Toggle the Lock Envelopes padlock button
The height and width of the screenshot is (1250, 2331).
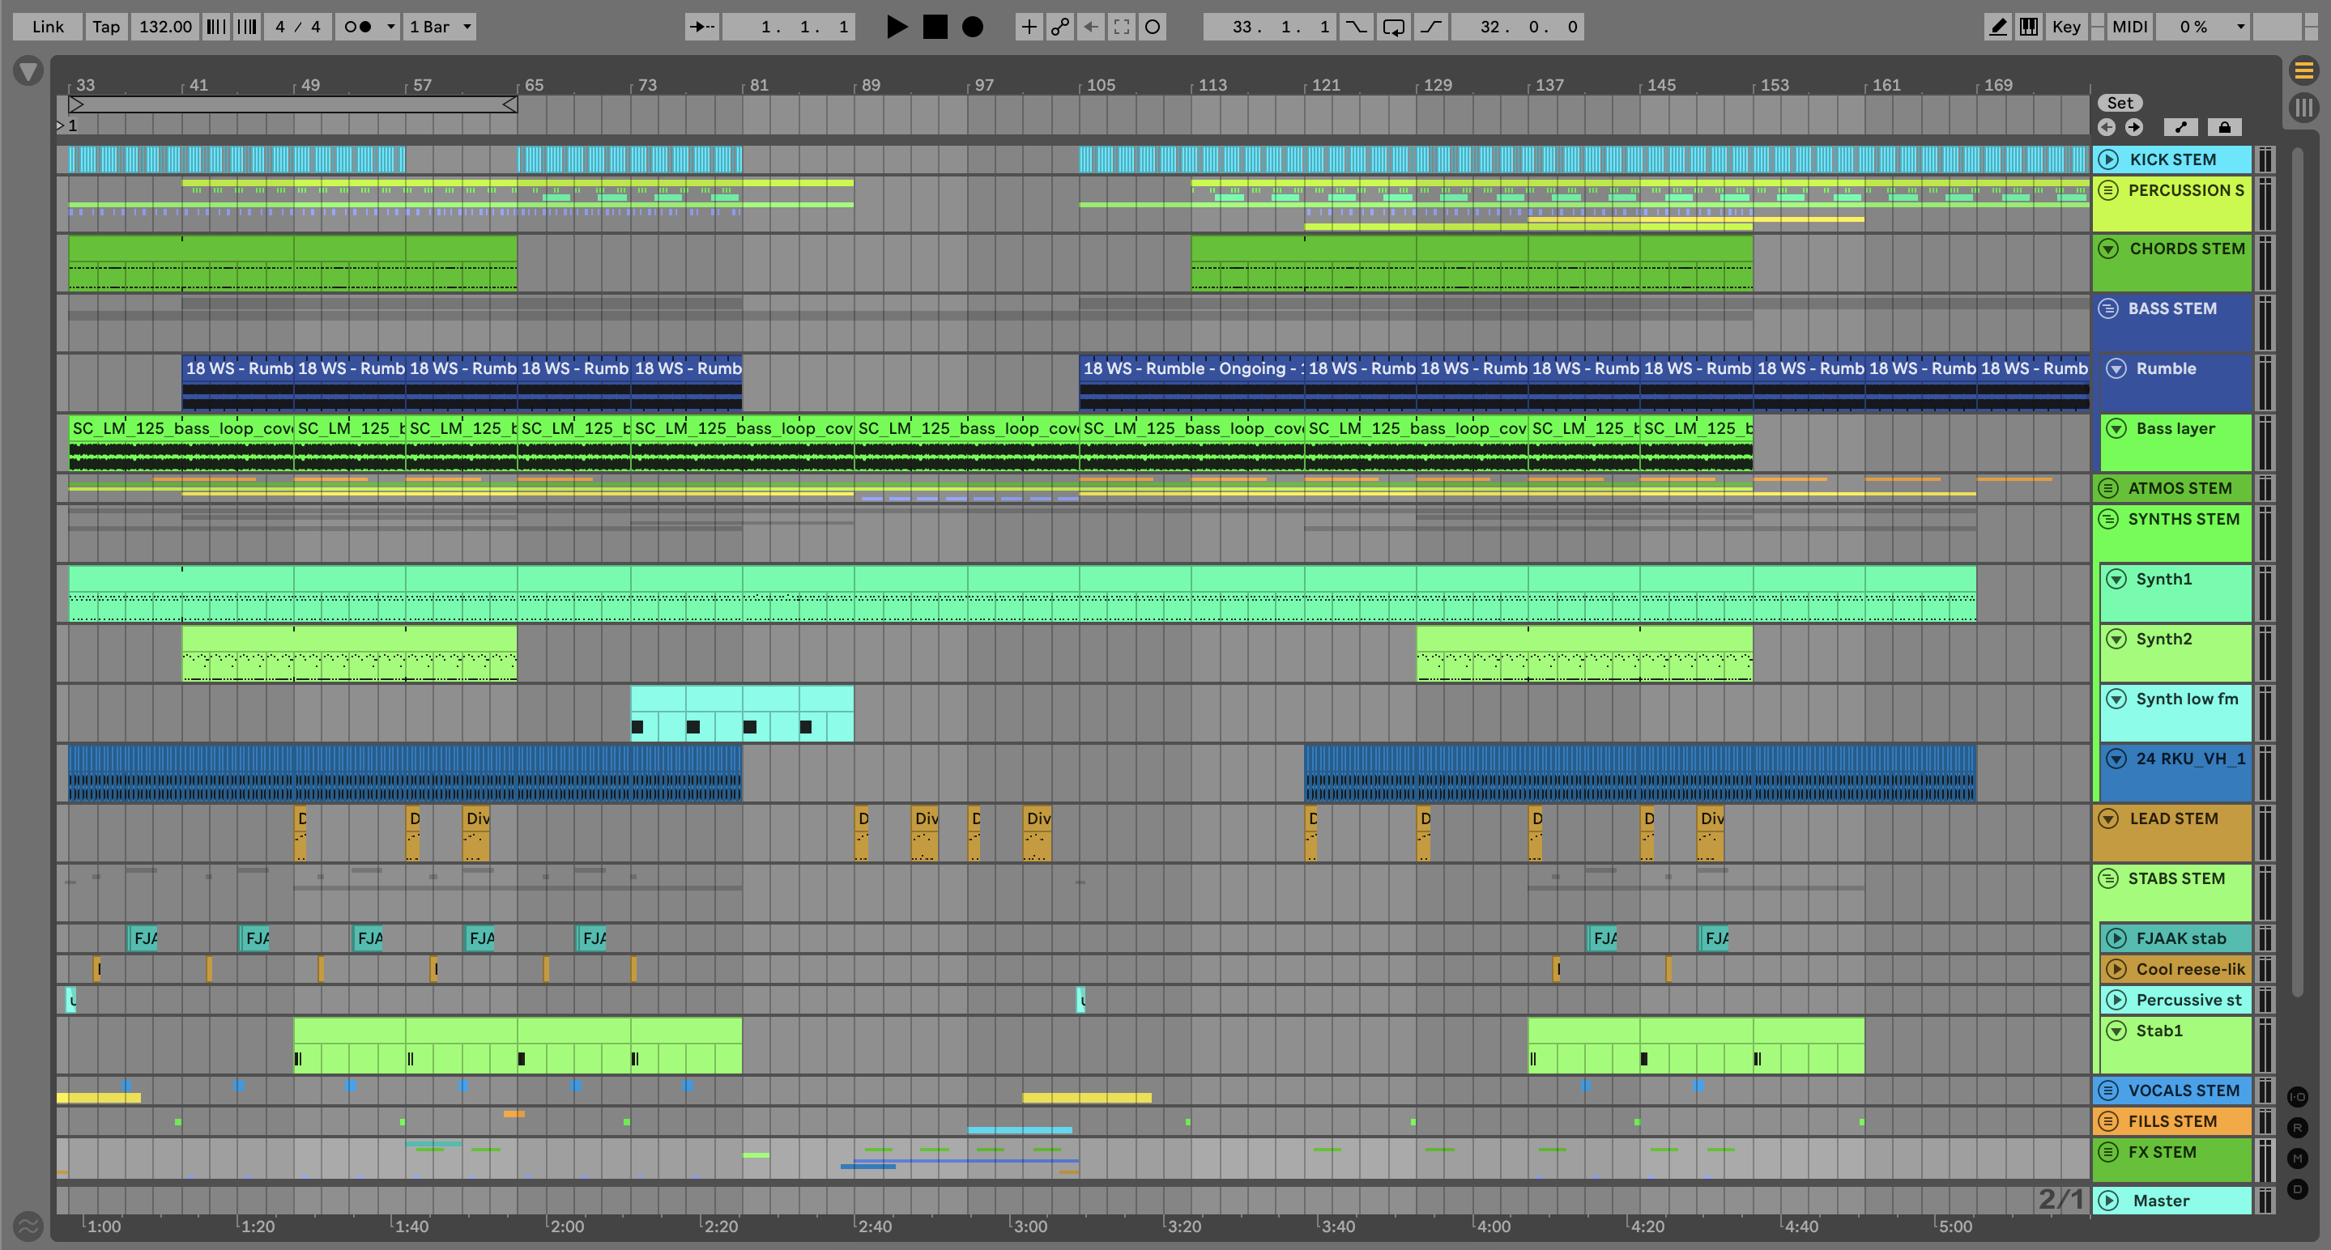[x=2224, y=126]
